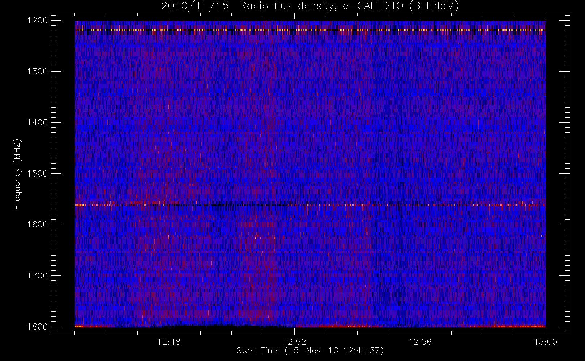Viewport: 585px width, 361px height.
Task: Click the 1800 frequency tick label
Action: coord(38,327)
